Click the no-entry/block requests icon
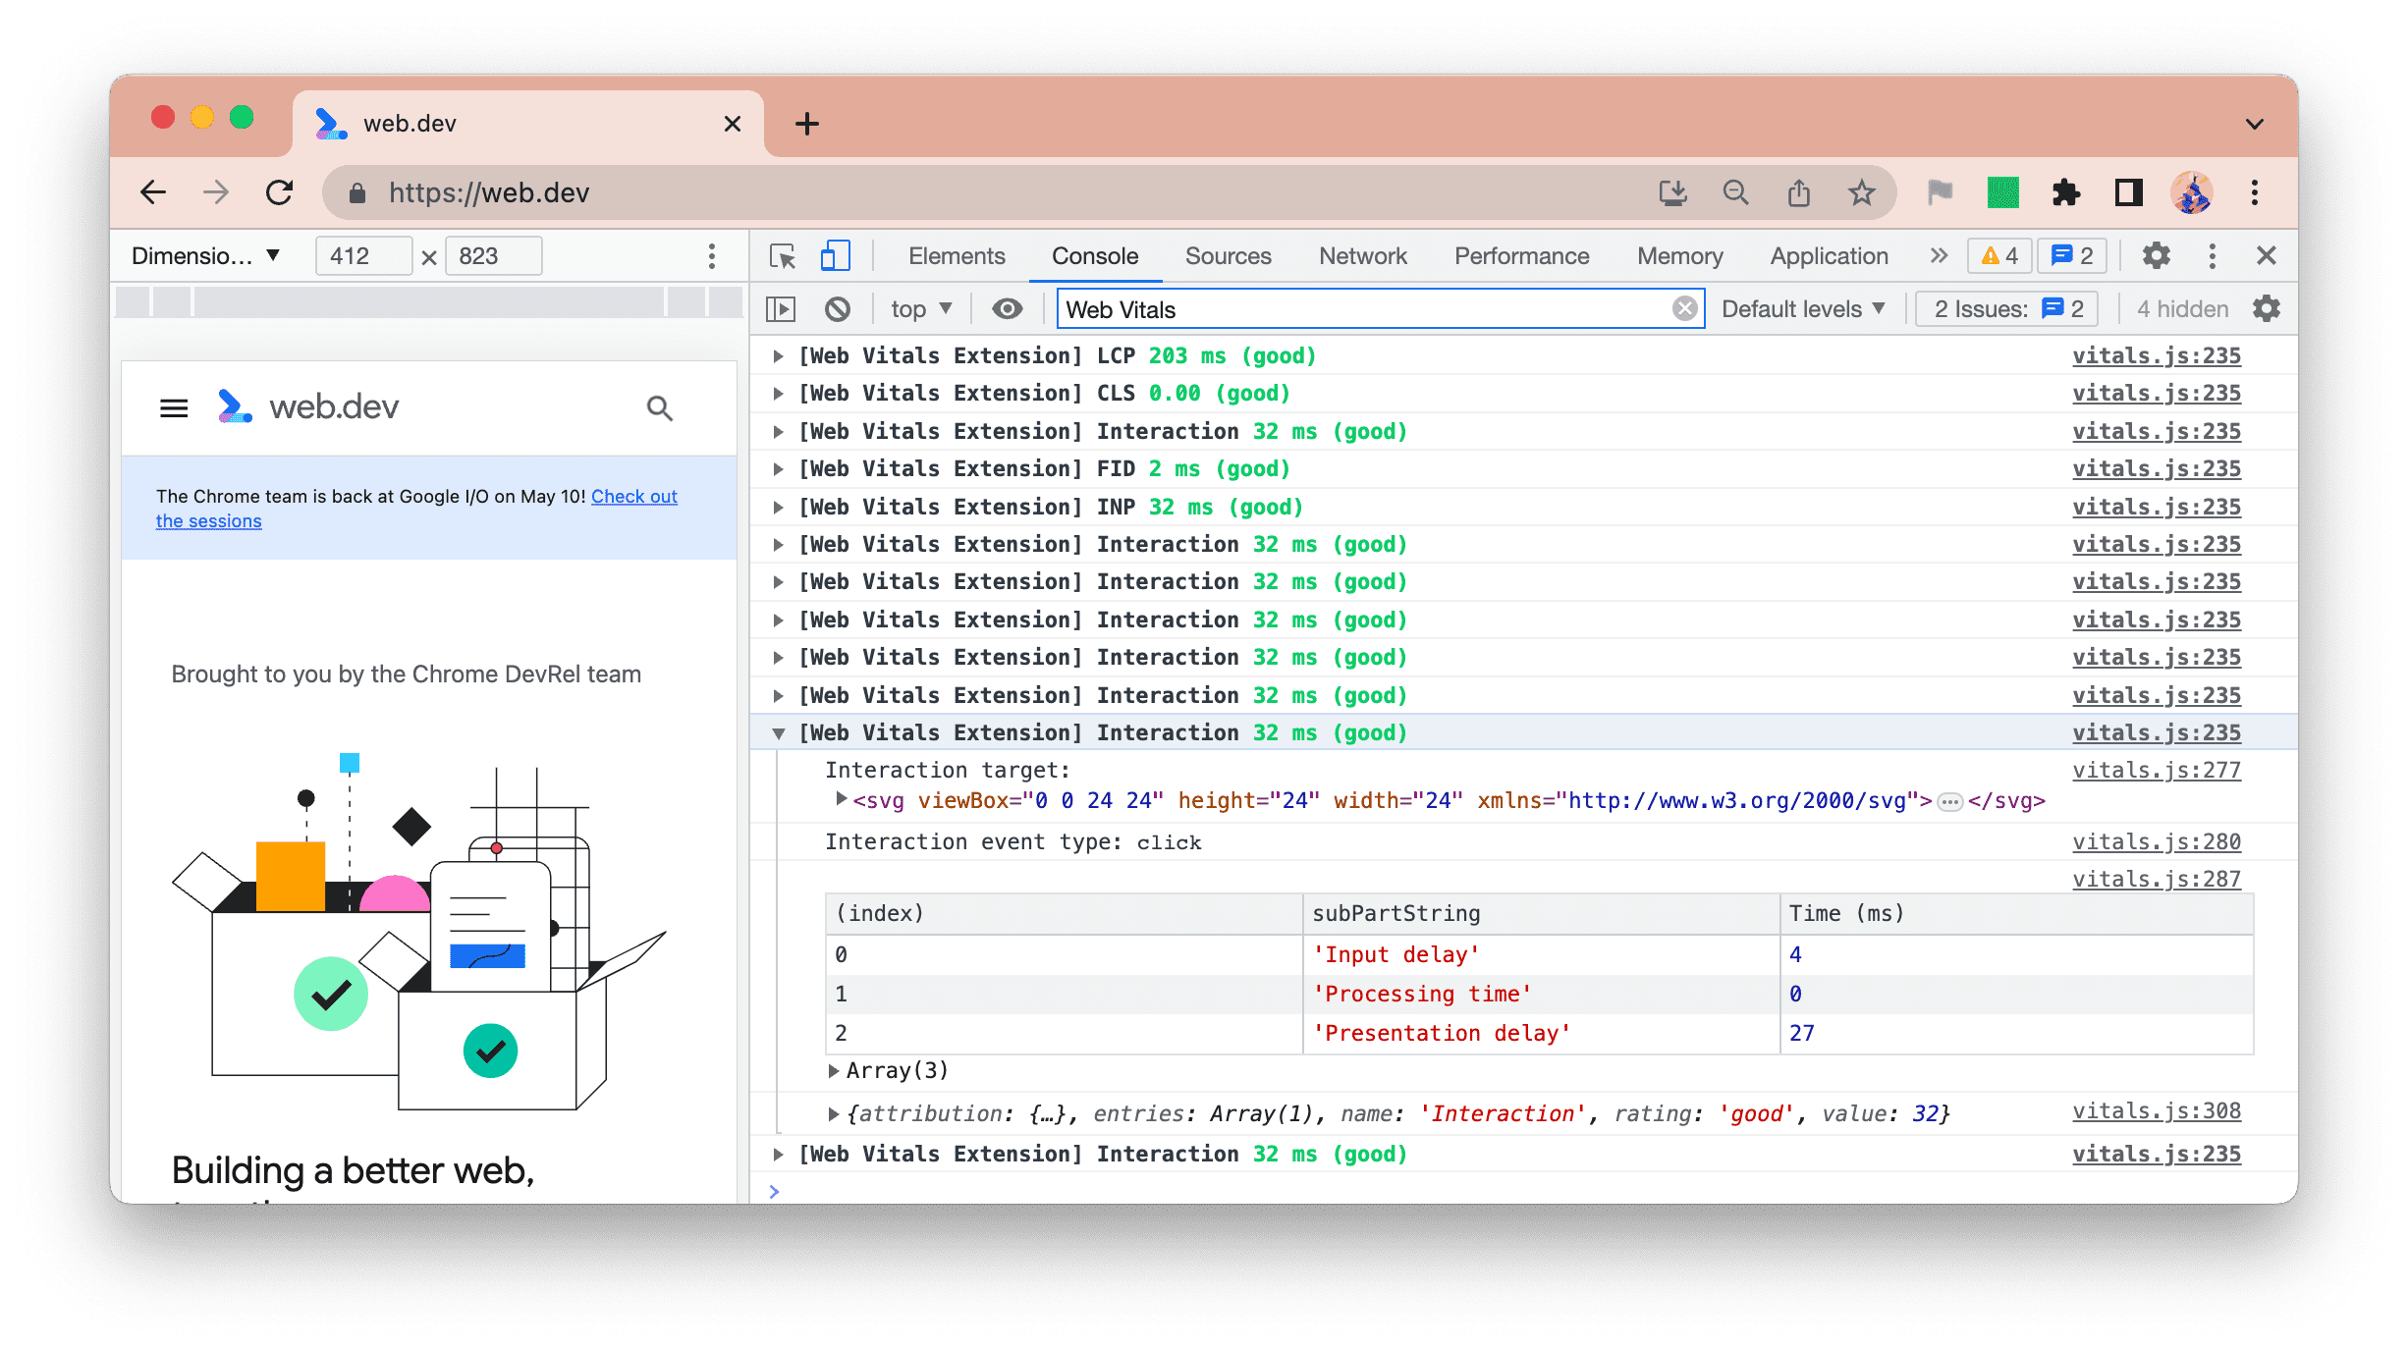Image resolution: width=2408 pixels, height=1349 pixels. pos(841,309)
